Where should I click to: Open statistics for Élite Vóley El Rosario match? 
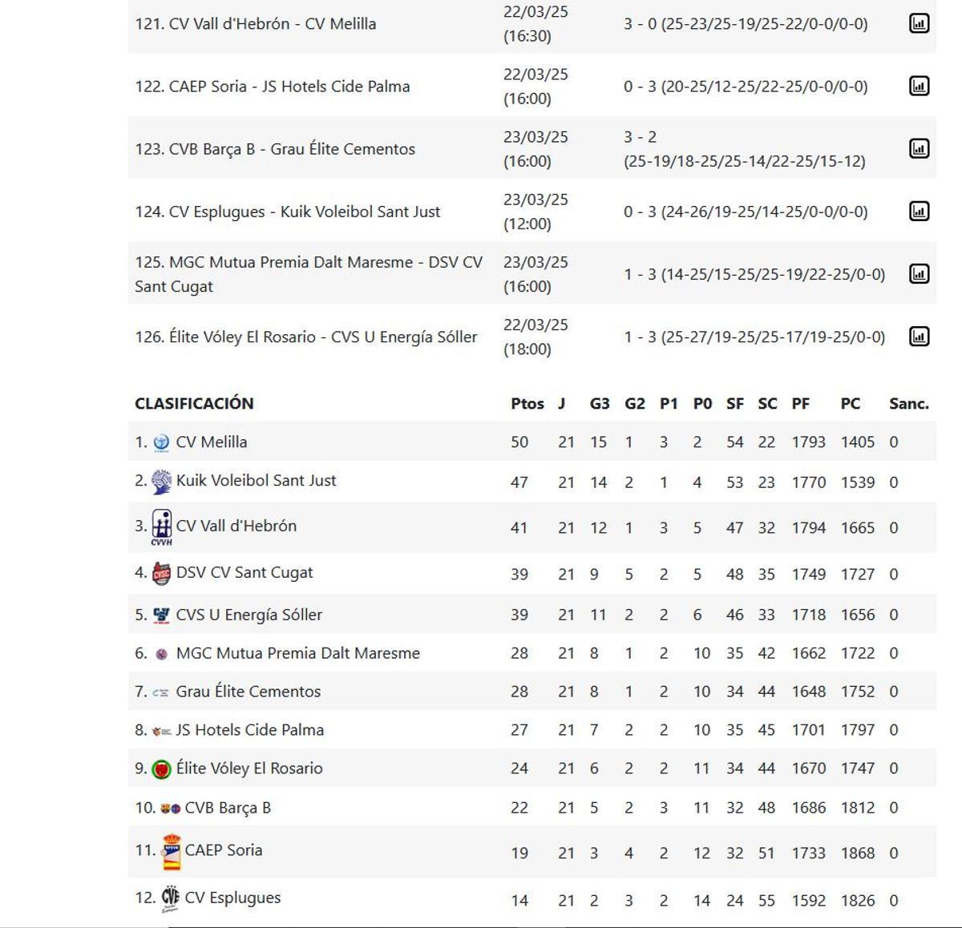[920, 336]
